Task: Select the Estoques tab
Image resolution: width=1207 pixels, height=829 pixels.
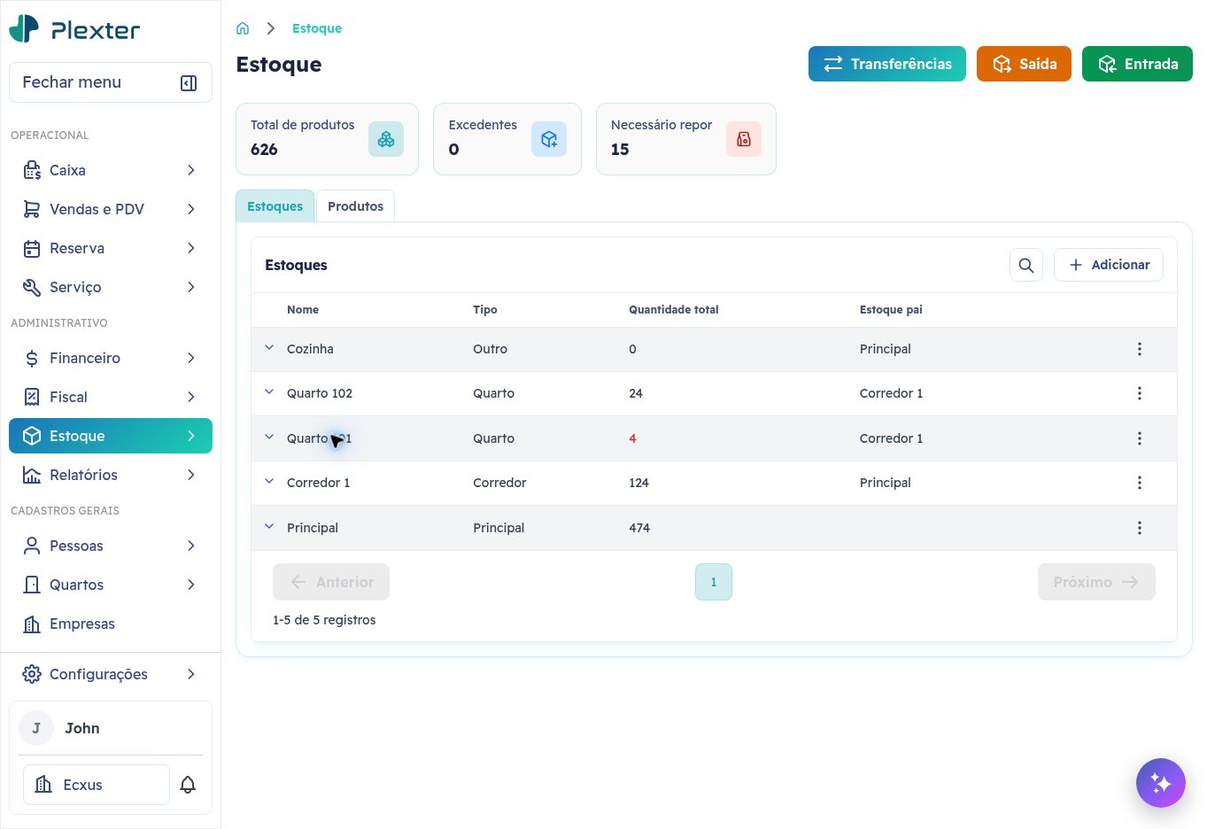Action: click(275, 205)
